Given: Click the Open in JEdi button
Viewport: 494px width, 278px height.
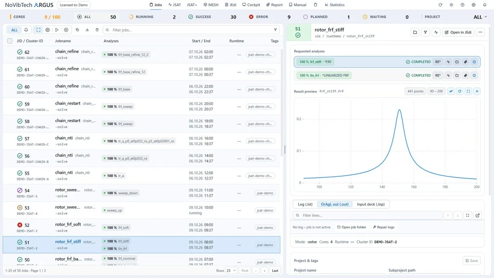Looking at the screenshot, I should click(458, 32).
